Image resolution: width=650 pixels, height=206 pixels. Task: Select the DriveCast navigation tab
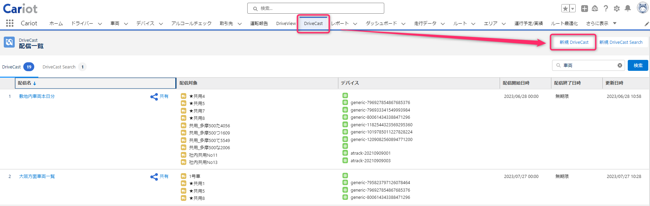pyautogui.click(x=313, y=23)
